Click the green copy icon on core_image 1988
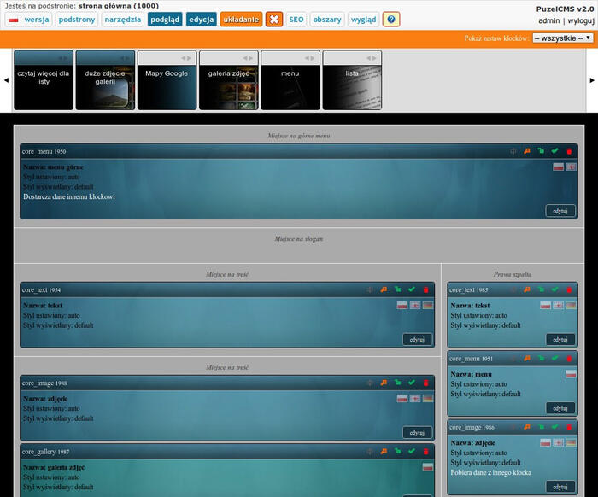This screenshot has width=598, height=497. 397,383
